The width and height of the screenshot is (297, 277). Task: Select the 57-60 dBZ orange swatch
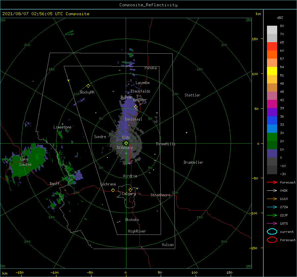point(272,54)
